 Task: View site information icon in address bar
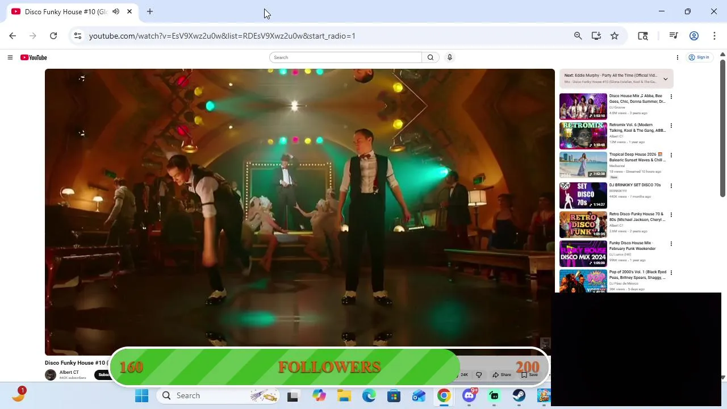pos(78,36)
